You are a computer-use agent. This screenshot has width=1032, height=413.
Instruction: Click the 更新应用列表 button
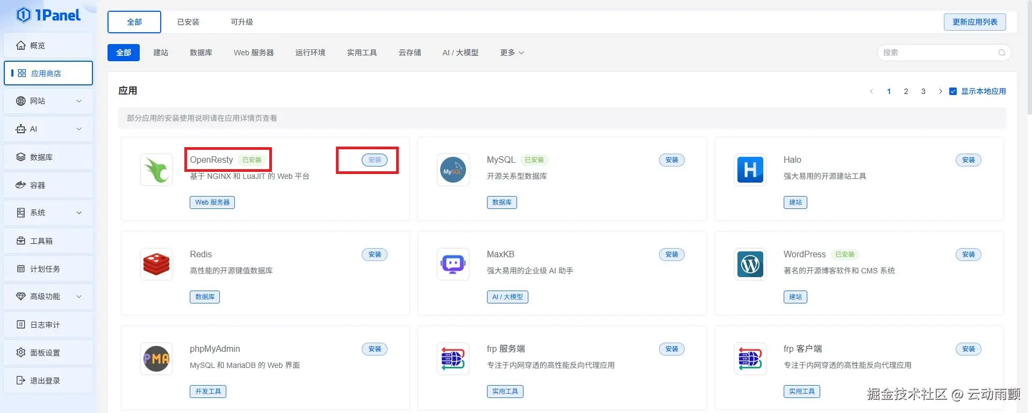[975, 22]
